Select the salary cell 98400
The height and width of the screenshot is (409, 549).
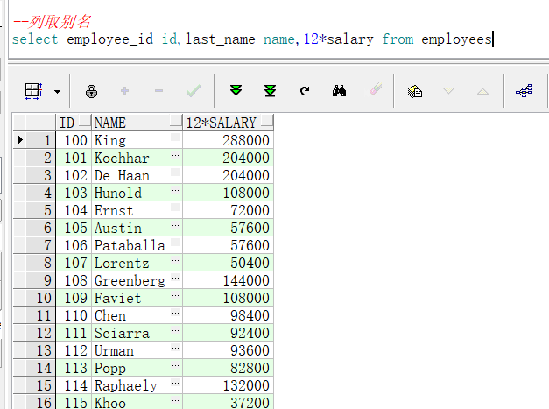click(228, 315)
